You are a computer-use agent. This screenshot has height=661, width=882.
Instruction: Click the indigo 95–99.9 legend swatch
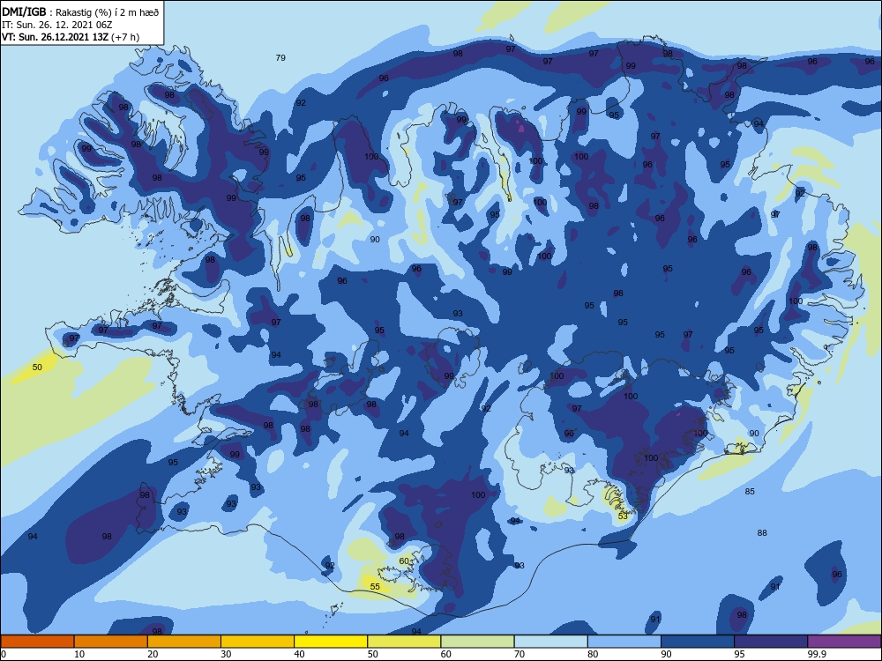coord(771,642)
